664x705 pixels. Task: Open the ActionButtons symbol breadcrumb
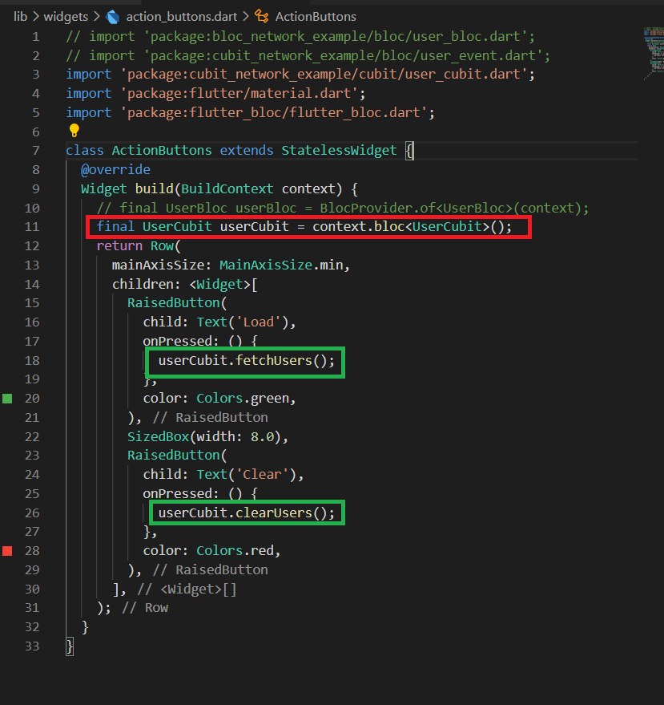(x=316, y=17)
